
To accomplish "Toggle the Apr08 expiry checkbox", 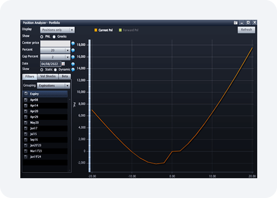I will point(26,100).
